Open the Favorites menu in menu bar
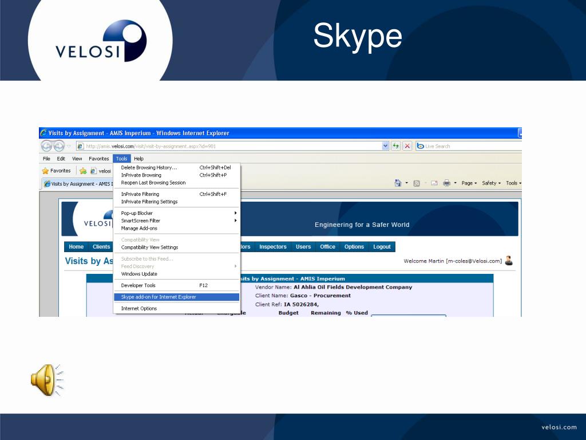This screenshot has height=440, width=586. coord(98,159)
